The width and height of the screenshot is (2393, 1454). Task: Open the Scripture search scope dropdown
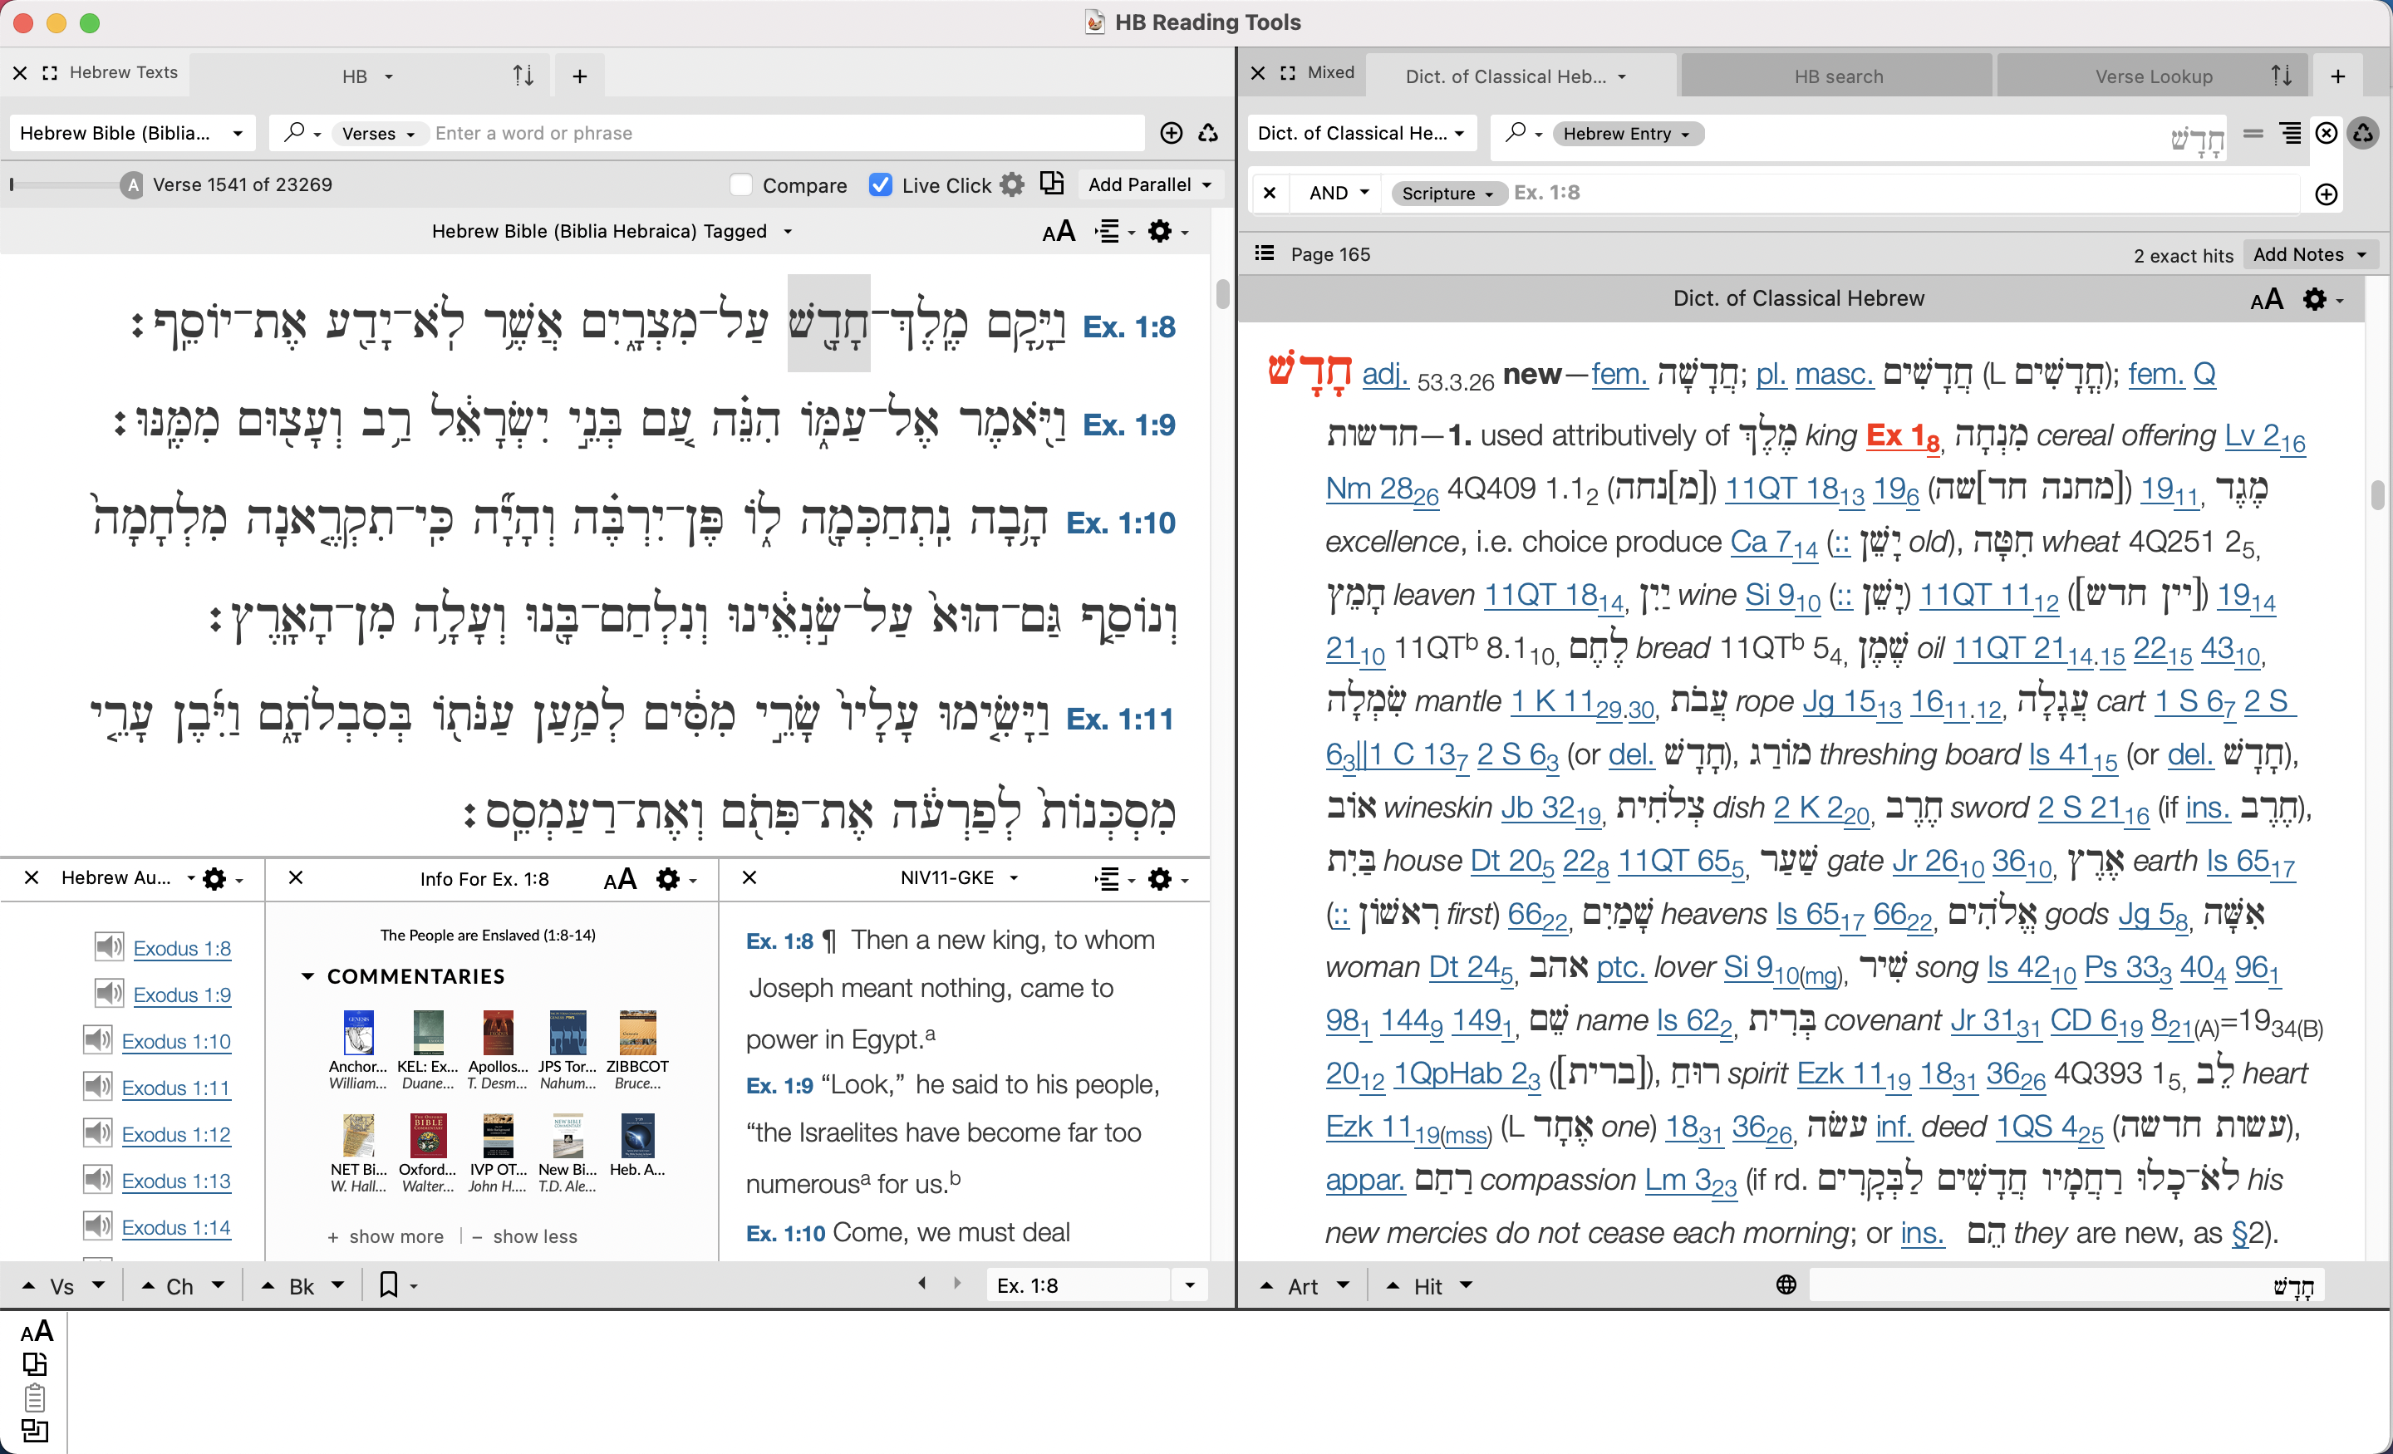pyautogui.click(x=1446, y=194)
